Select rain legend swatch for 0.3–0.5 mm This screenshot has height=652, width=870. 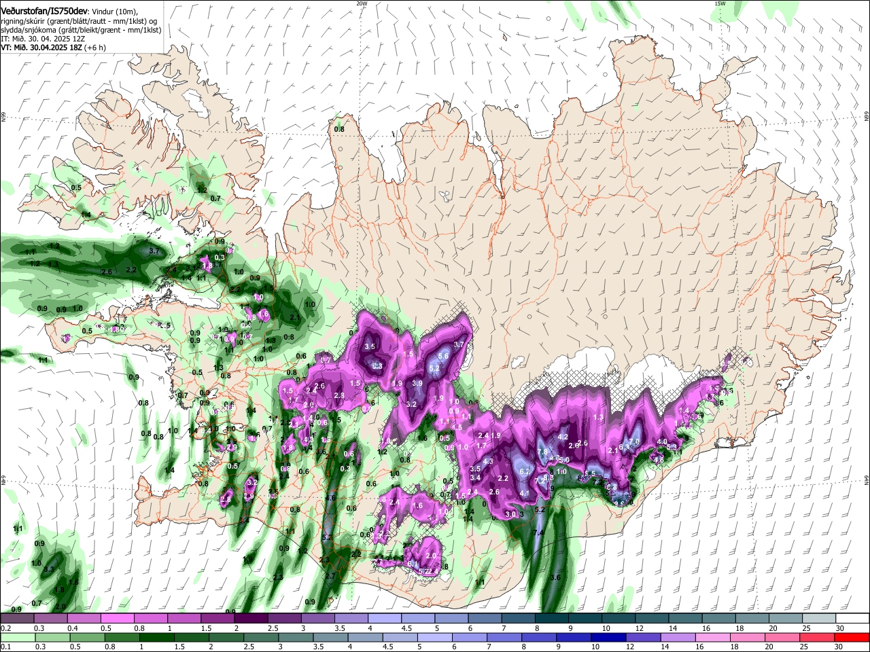pos(52,637)
